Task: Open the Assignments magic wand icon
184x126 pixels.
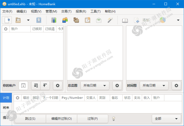Action: point(110,20)
